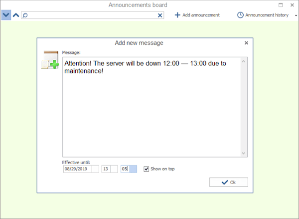Clear the search box with X icon
Image resolution: width=299 pixels, height=219 pixels.
[x=160, y=15]
